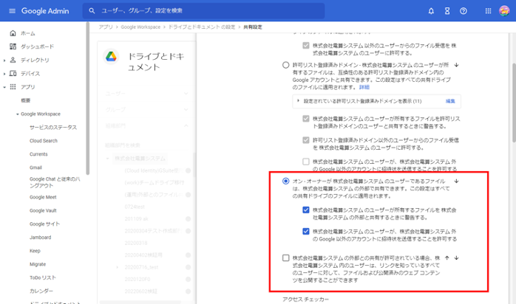Viewport: 516px width, 304px height.
Task: Go to ホーム in the sidebar
Action: tap(28, 33)
